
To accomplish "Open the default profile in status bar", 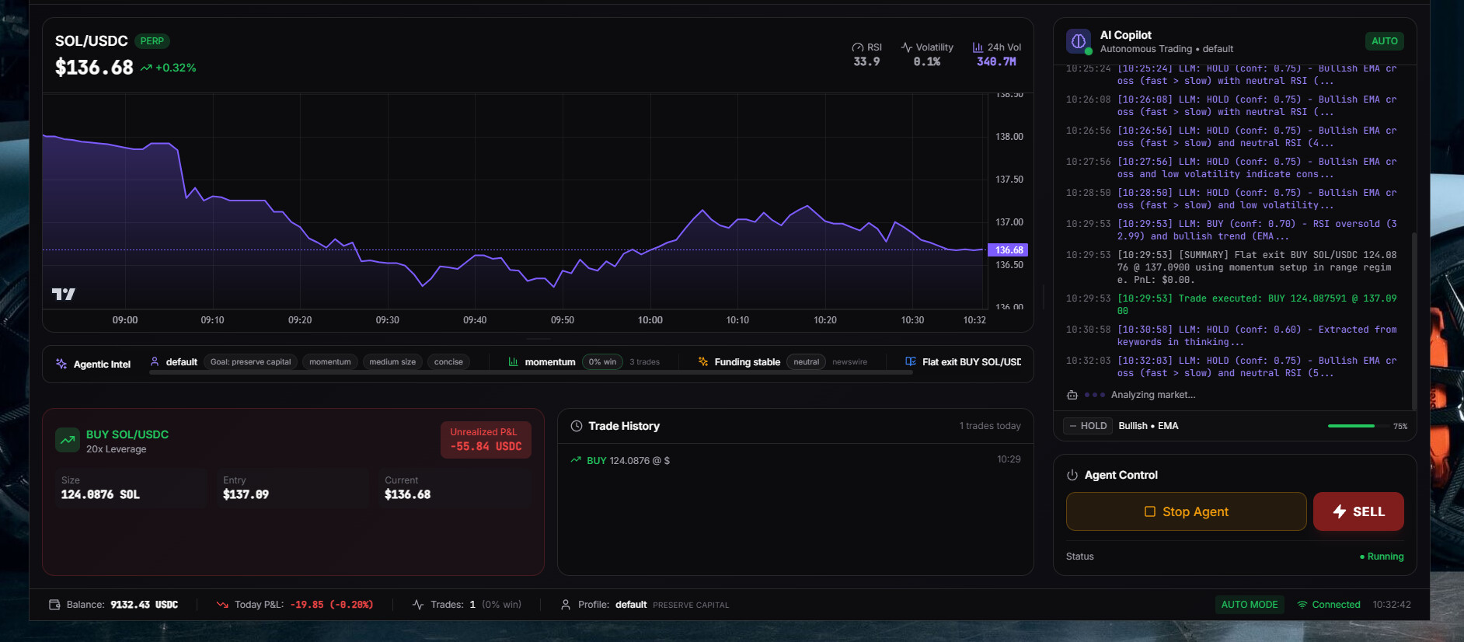I will [630, 605].
